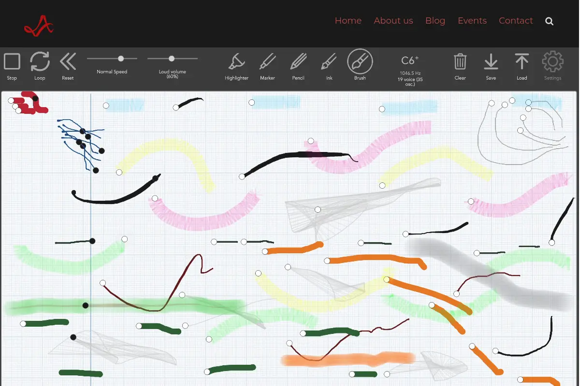Image resolution: width=580 pixels, height=386 pixels.
Task: Select the Highlighter tool
Action: coord(236,62)
